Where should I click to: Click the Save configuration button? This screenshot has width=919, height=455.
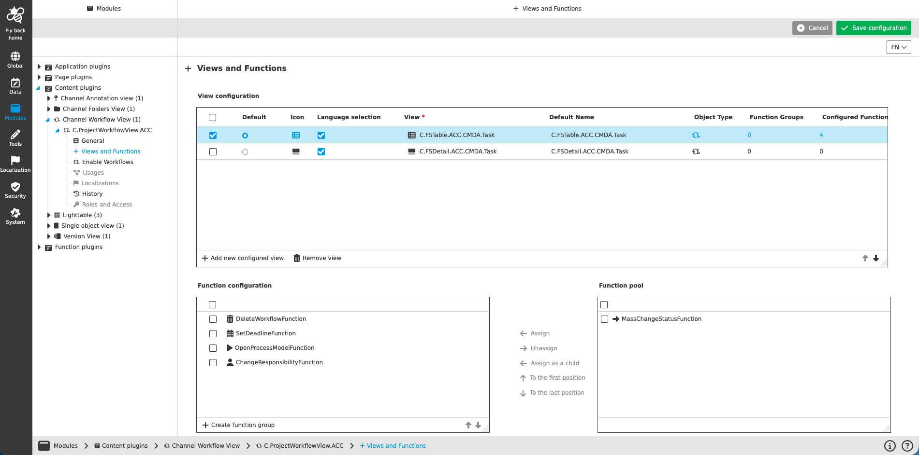873,28
